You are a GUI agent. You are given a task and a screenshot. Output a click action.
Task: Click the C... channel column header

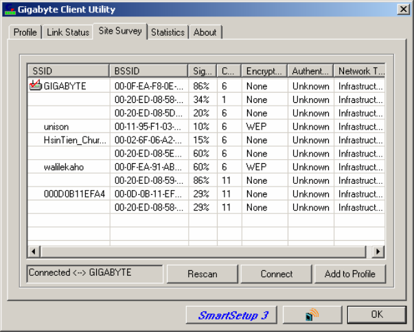click(229, 71)
